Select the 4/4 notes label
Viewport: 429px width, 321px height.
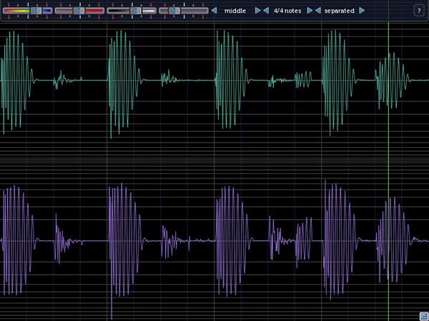click(287, 11)
